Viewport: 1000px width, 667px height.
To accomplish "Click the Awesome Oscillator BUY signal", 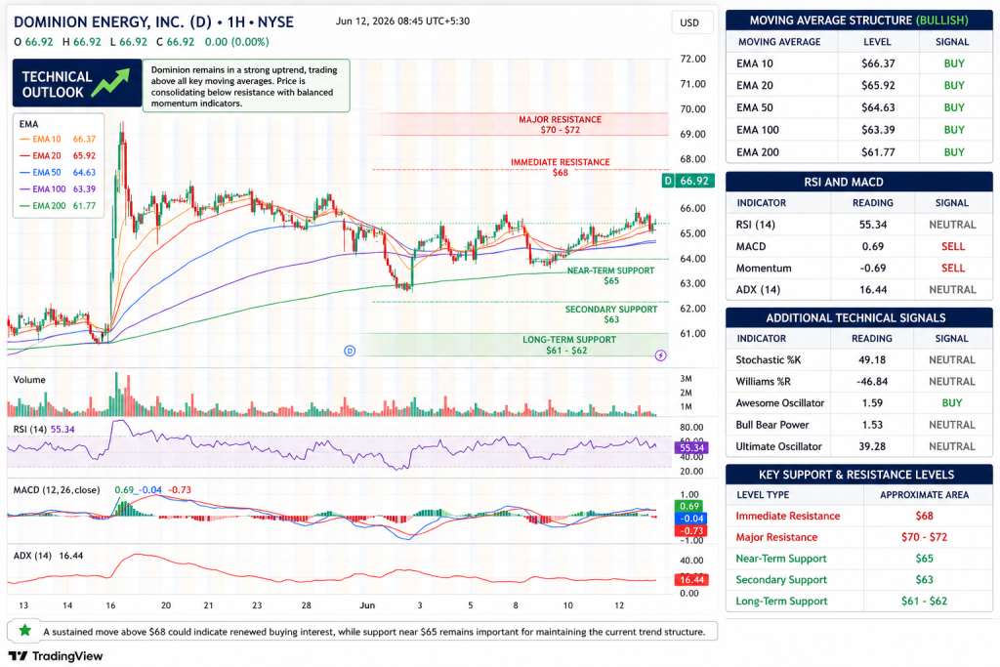I will tap(952, 403).
